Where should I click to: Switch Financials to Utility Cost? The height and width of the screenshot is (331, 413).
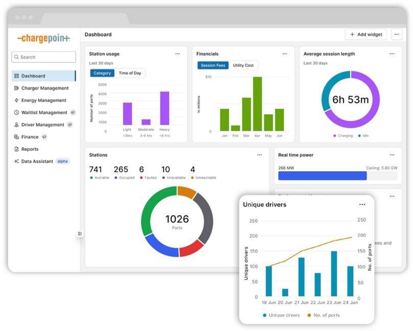(x=243, y=65)
